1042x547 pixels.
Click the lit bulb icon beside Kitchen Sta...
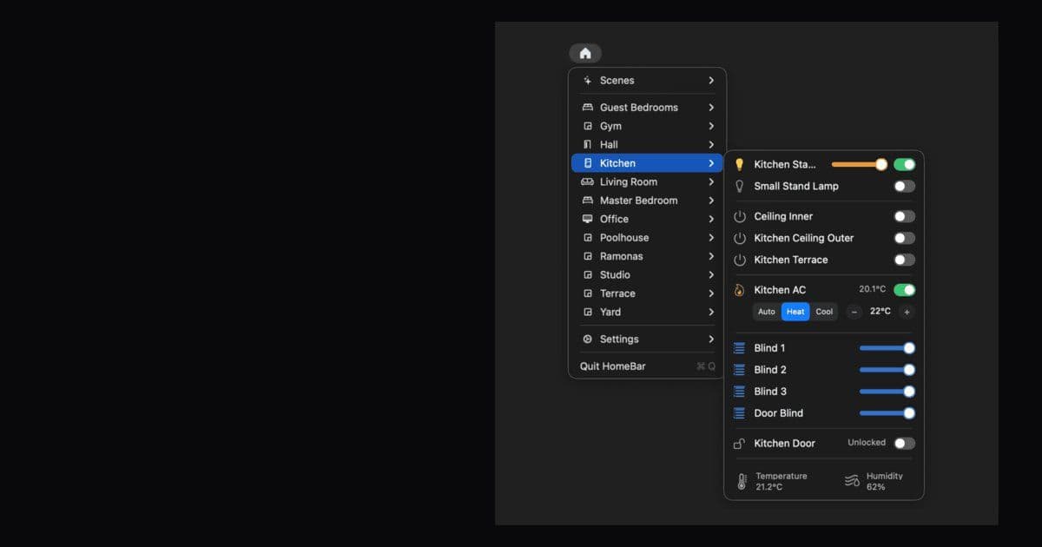(x=739, y=163)
